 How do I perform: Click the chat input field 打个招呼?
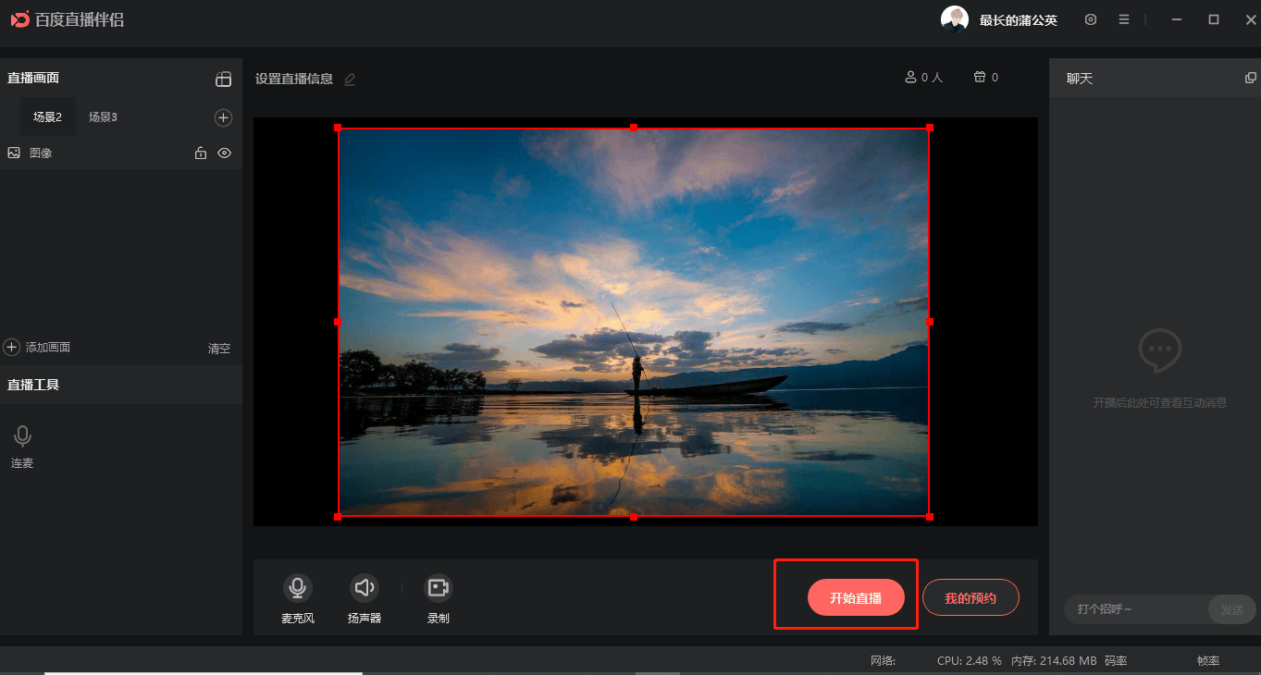(1135, 609)
